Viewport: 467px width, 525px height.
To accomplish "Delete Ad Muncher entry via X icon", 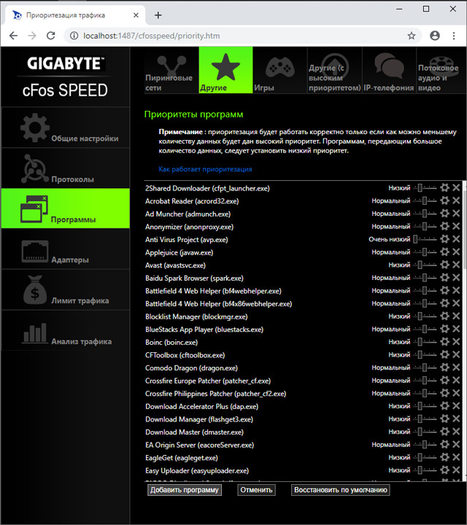I will pos(456,213).
